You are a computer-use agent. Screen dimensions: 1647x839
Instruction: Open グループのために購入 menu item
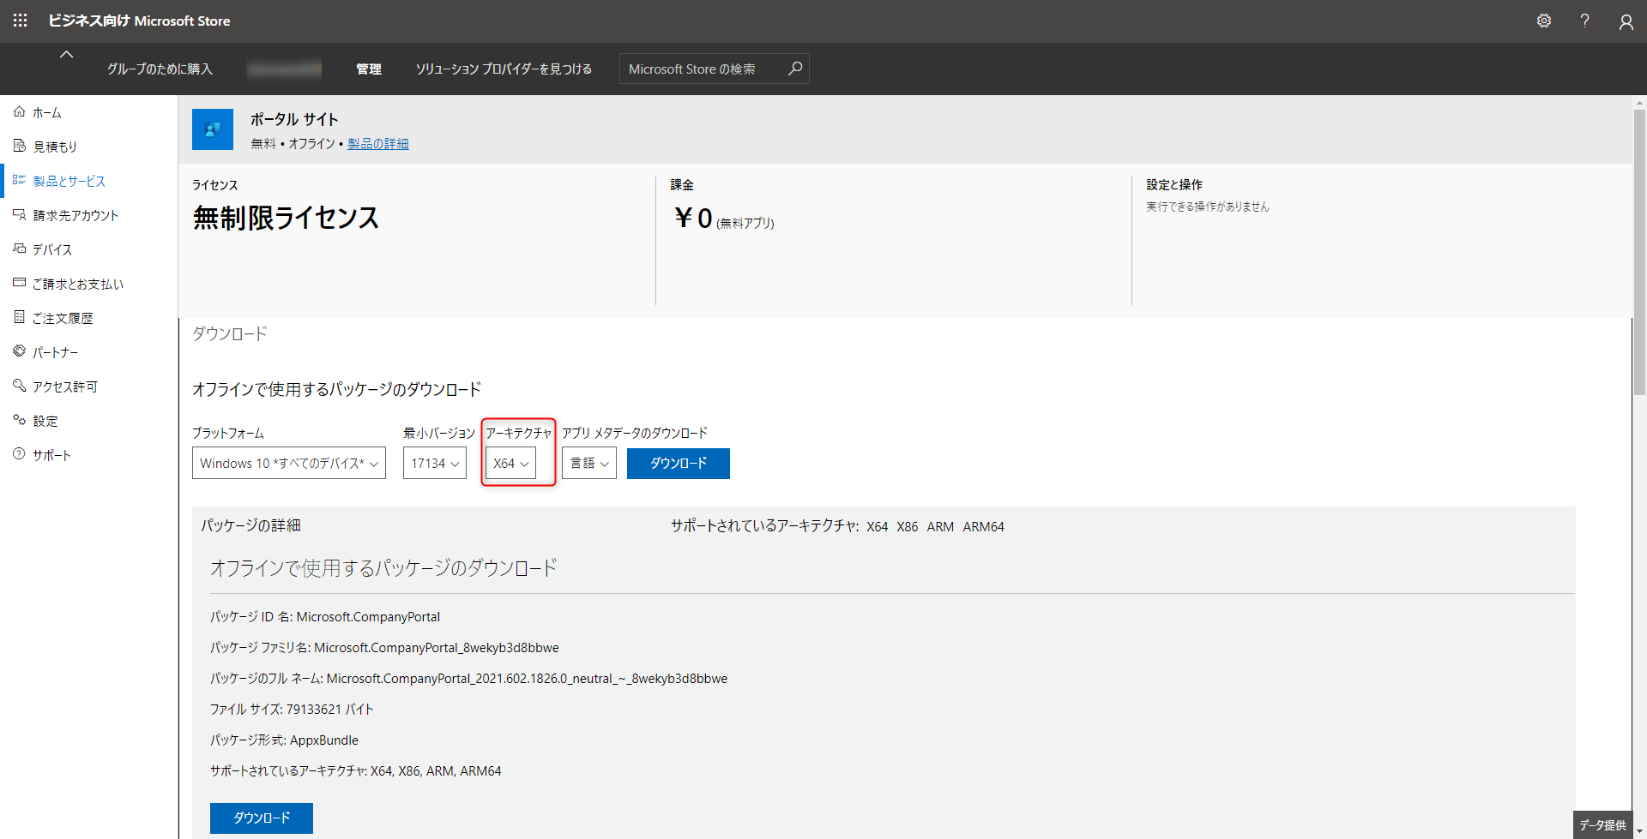pos(160,69)
